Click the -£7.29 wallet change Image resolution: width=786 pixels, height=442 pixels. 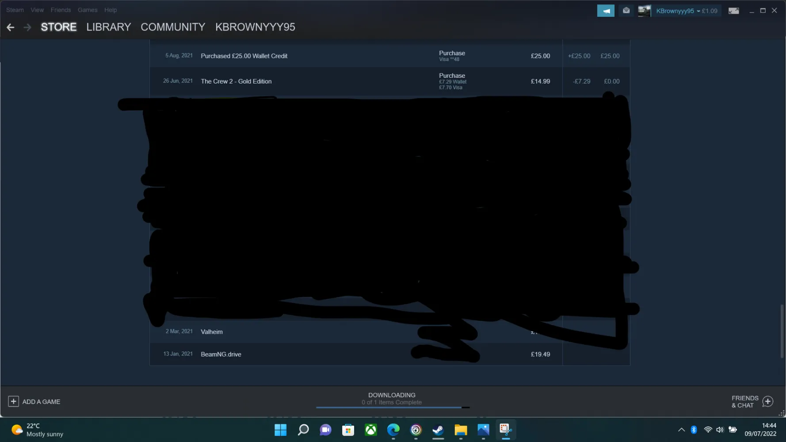[x=582, y=81]
